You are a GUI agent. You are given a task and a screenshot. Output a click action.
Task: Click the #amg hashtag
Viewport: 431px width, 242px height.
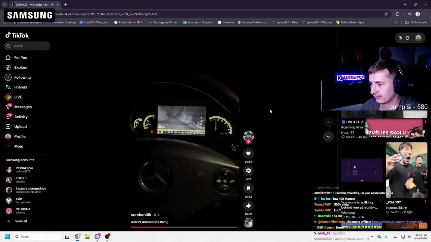pos(164,222)
